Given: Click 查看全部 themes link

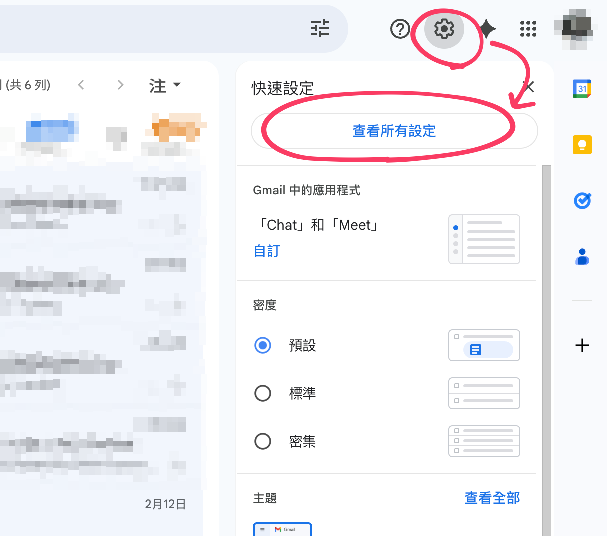Looking at the screenshot, I should pyautogui.click(x=492, y=498).
